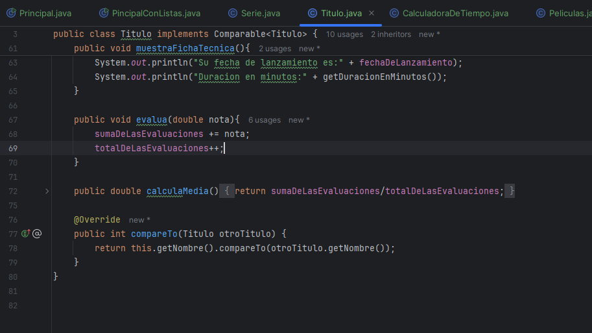This screenshot has height=333, width=592.
Task: Click the Serie.java class icon
Action: (233, 13)
